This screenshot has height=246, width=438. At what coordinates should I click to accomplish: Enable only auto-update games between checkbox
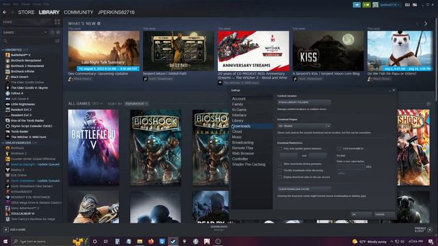tap(280, 149)
